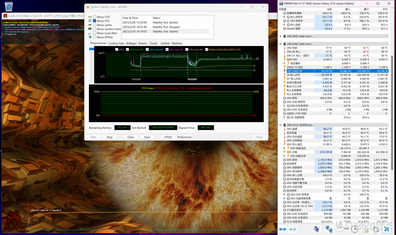This screenshot has width=396, height=235.
Task: Uncheck the Stress FPU checkbox
Action: tap(95, 20)
